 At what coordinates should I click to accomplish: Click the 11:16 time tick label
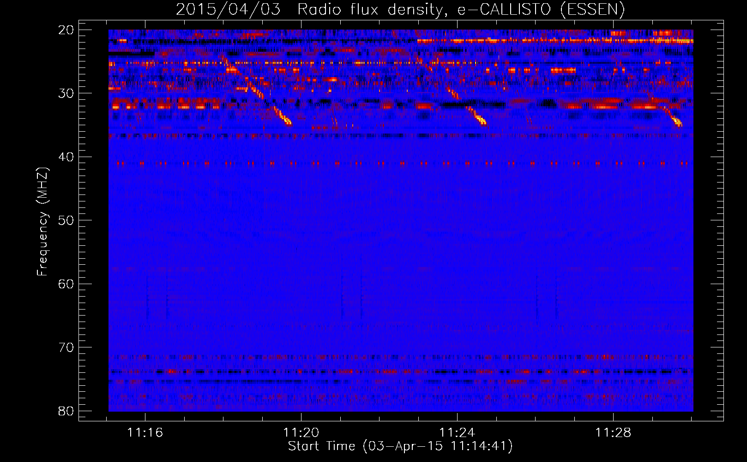click(145, 433)
